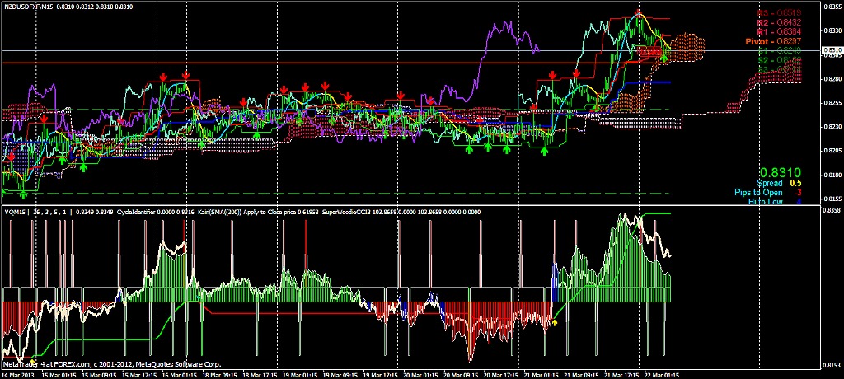
Task: Click the current price marker on the price axis
Action: click(831, 50)
